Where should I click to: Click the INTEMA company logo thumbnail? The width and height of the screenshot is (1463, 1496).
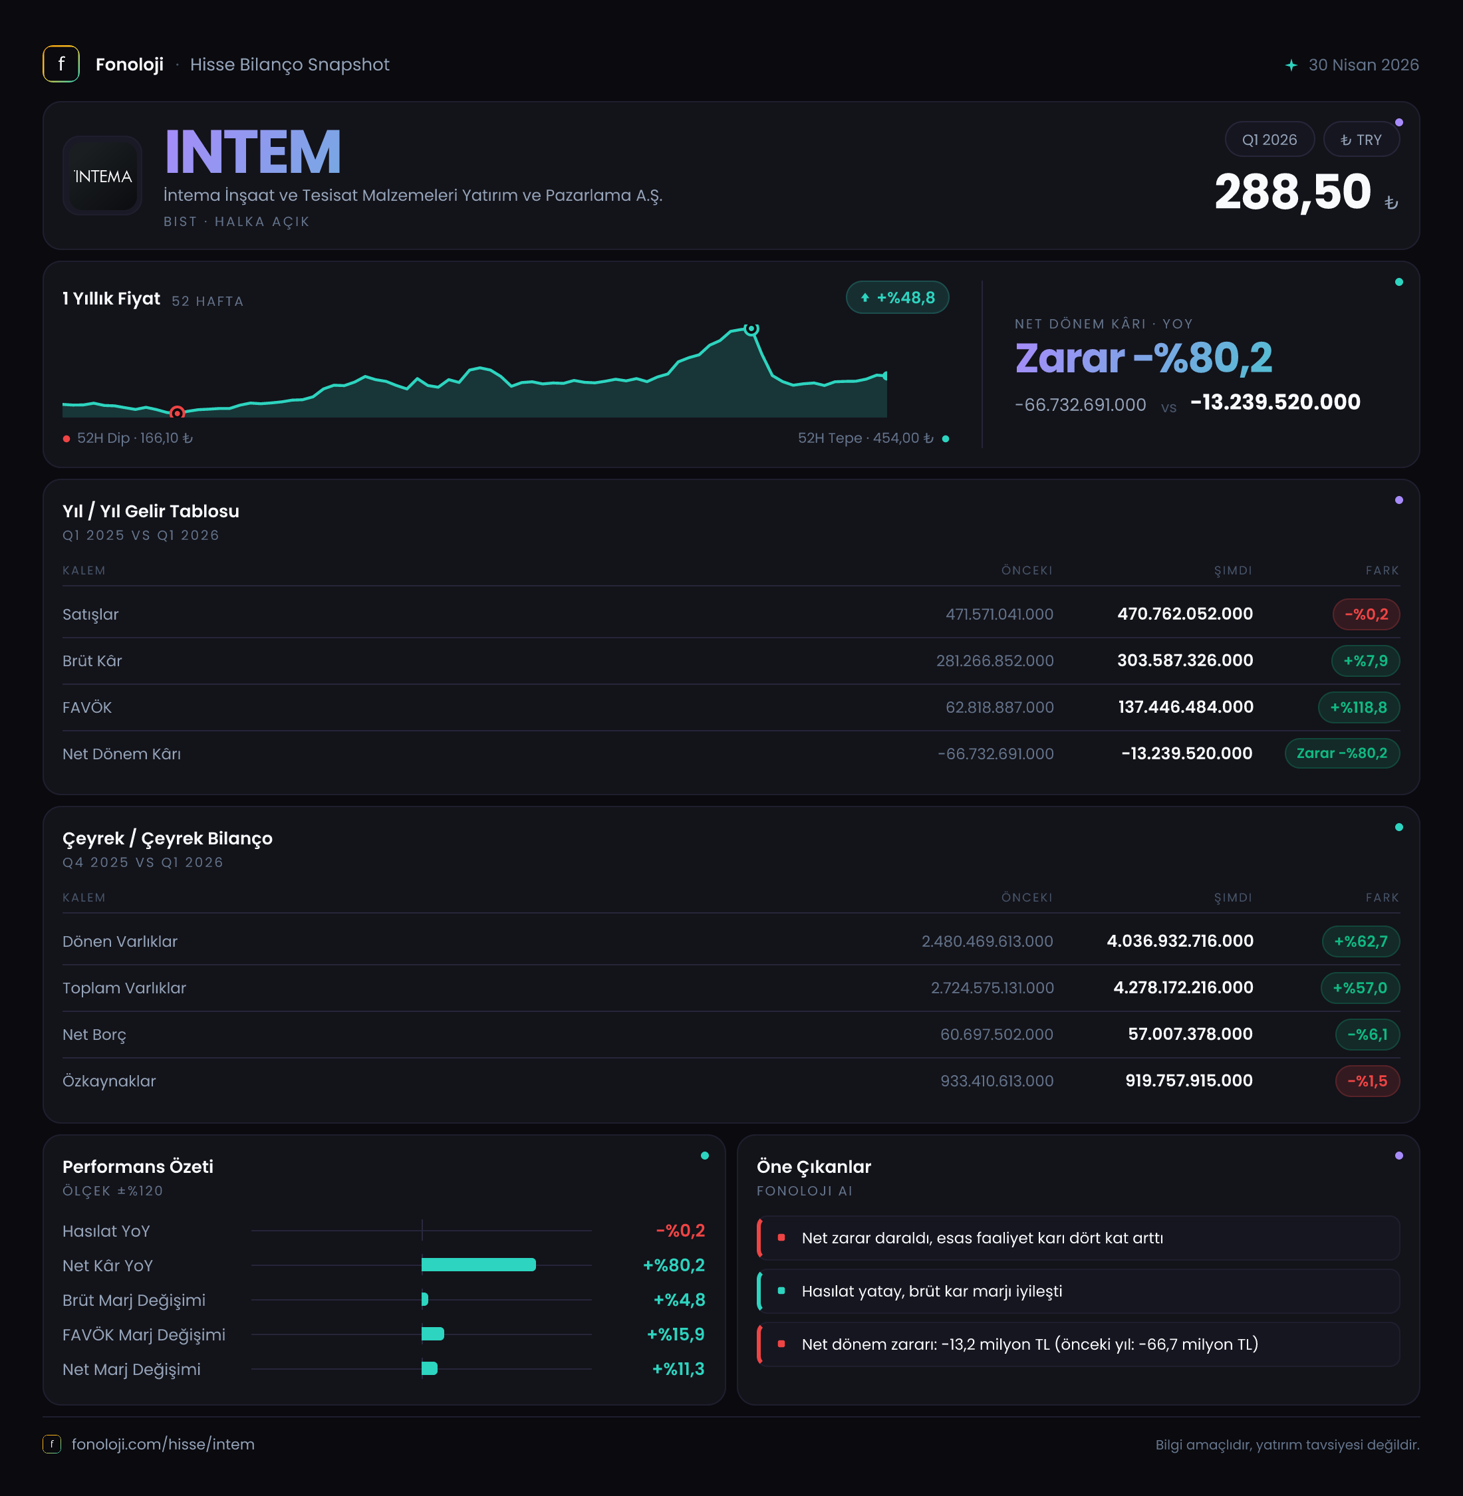tap(102, 176)
